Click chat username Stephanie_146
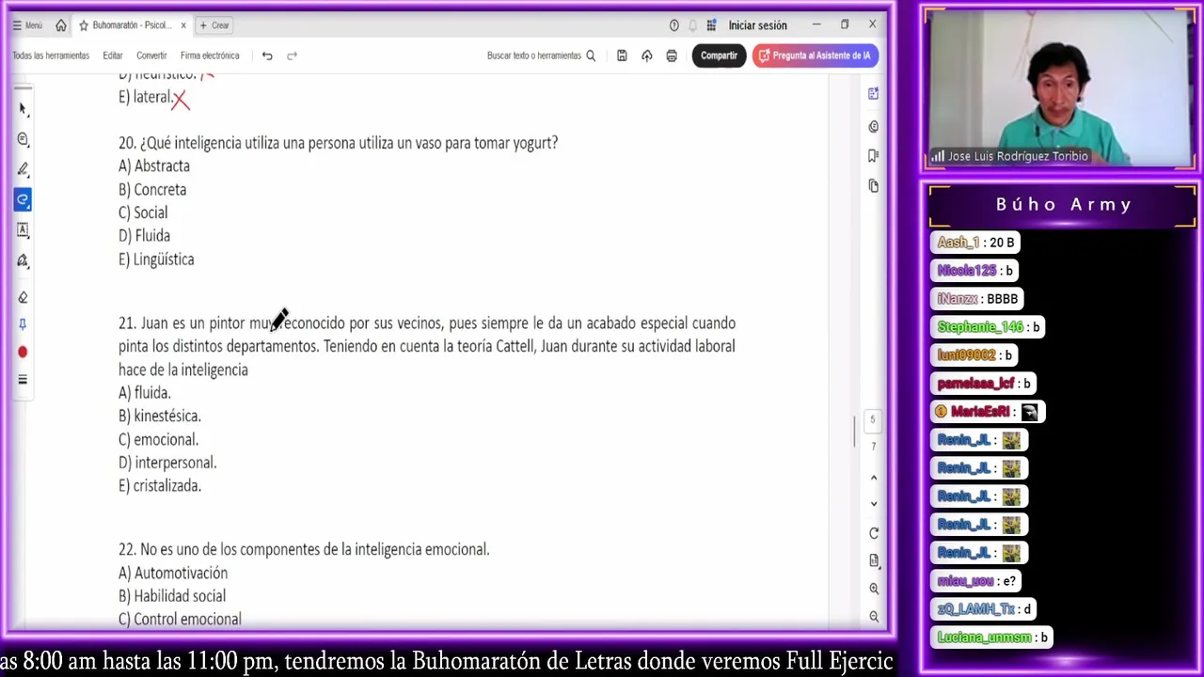This screenshot has width=1204, height=677. click(980, 327)
